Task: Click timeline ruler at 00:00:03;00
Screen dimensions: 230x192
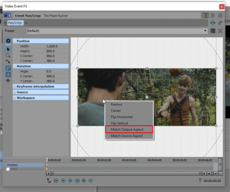Action: point(129,160)
